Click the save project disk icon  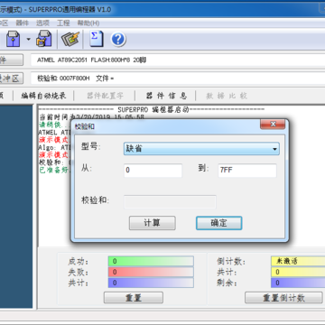pyautogui.click(x=44, y=39)
